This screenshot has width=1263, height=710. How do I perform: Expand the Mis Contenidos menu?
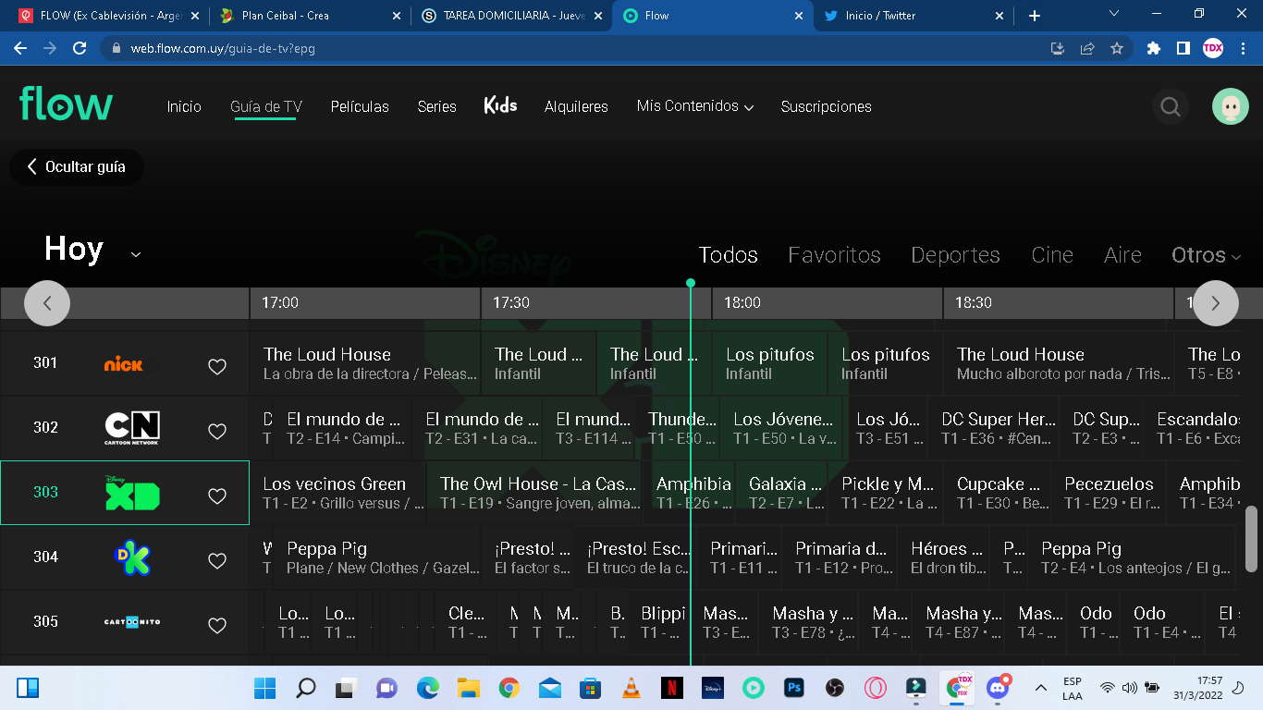click(695, 106)
